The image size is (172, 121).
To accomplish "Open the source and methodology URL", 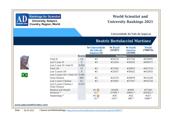I will [x=95, y=110].
